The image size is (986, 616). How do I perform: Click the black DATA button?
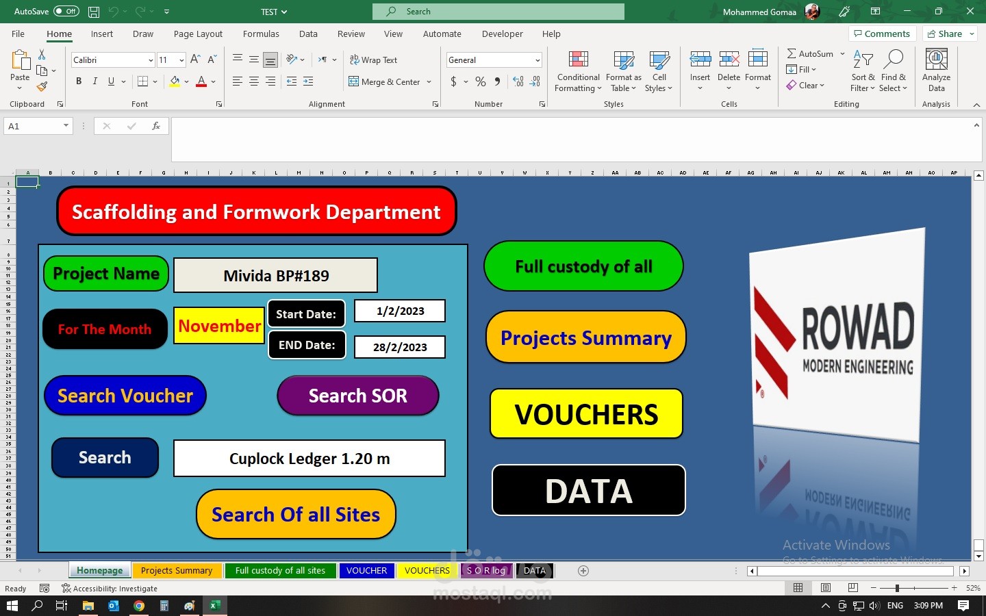click(589, 491)
